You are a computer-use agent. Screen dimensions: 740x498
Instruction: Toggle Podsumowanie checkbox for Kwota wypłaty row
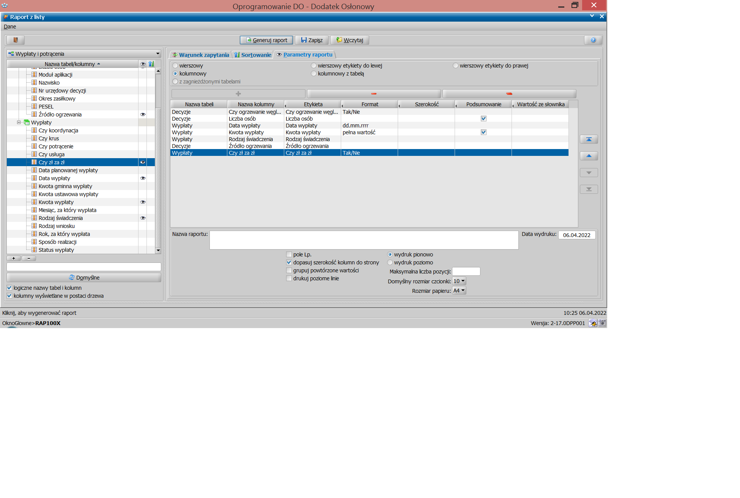point(483,132)
